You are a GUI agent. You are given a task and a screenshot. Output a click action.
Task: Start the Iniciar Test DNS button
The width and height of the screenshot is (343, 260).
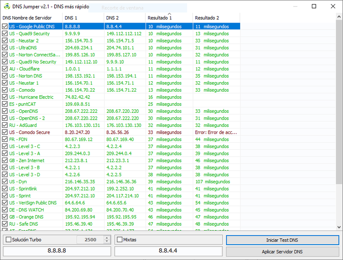283,240
